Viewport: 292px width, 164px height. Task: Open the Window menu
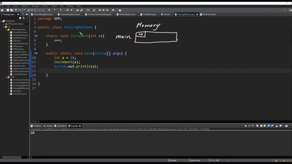tap(70, 6)
